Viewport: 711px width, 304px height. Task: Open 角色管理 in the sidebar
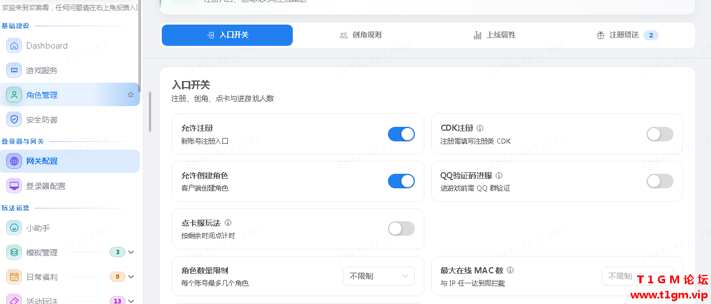(x=70, y=95)
